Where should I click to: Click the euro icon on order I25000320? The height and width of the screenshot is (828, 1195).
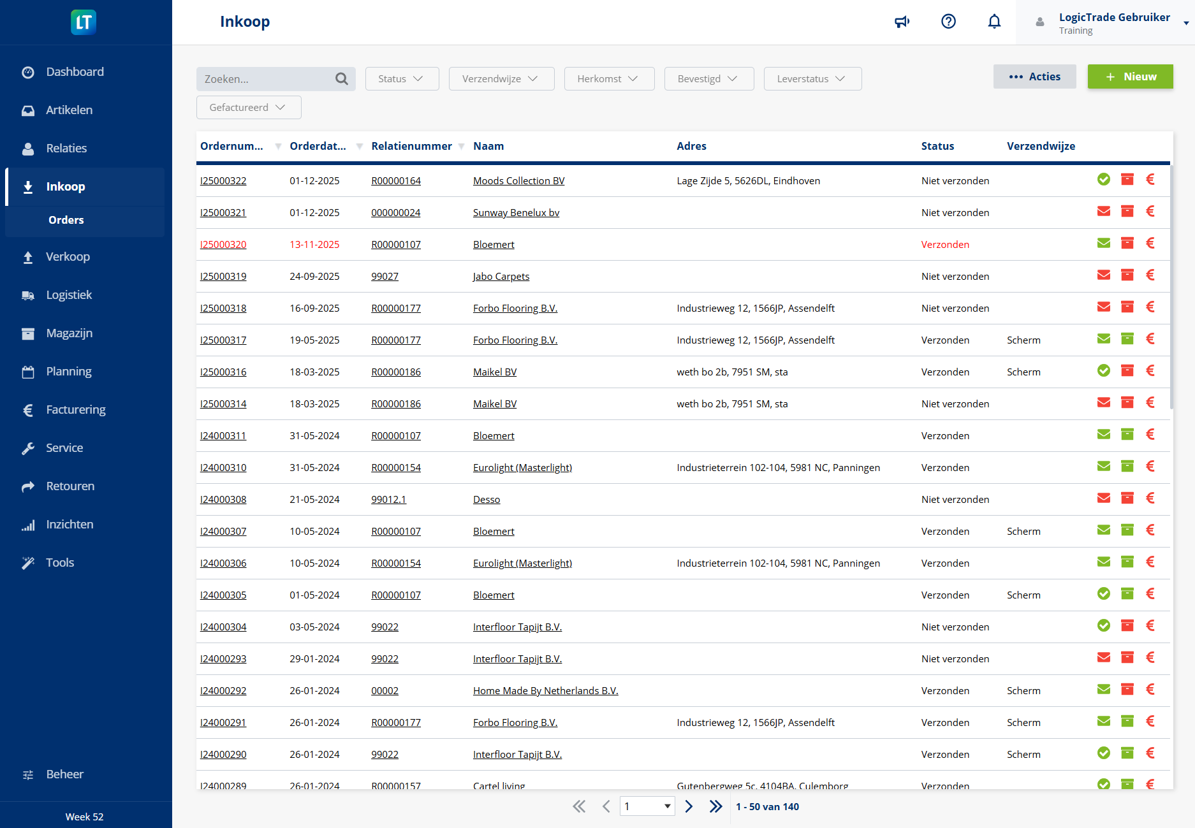(x=1151, y=243)
